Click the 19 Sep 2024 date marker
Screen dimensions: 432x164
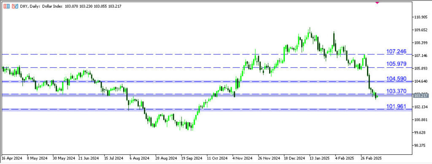pos(191,159)
